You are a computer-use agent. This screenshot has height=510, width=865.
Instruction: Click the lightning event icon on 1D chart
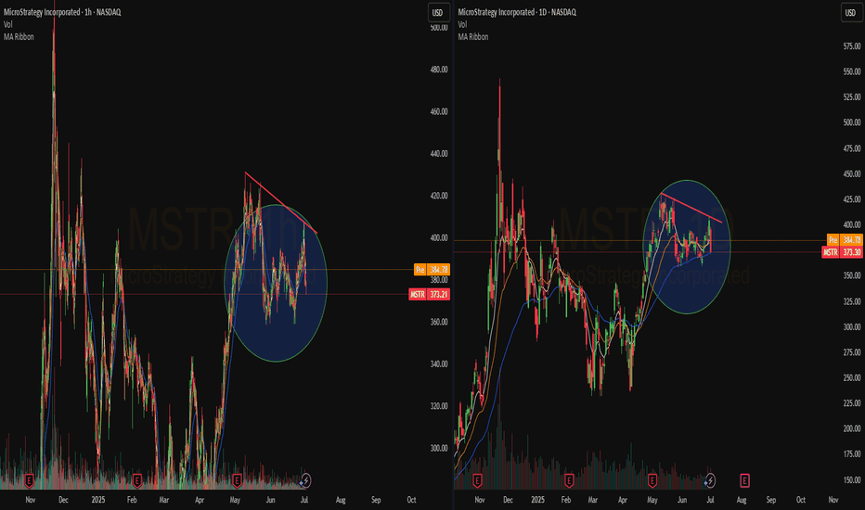click(710, 480)
